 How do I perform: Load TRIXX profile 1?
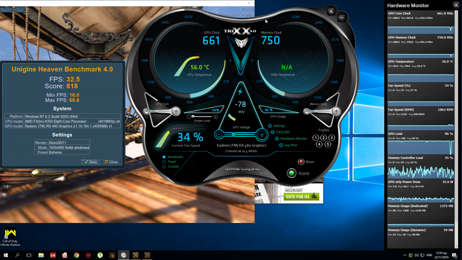tap(316, 138)
